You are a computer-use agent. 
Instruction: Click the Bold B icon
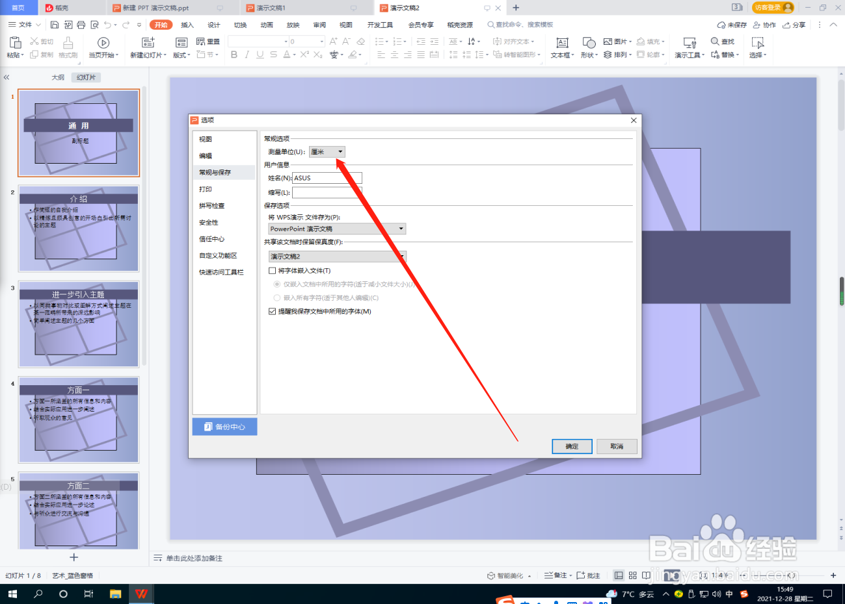[234, 55]
